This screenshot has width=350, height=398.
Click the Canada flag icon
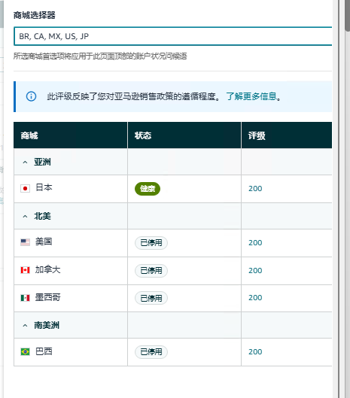point(25,270)
